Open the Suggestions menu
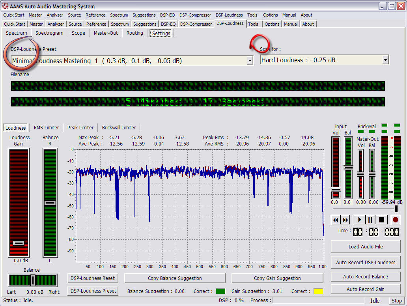407x306 pixels. (x=144, y=15)
